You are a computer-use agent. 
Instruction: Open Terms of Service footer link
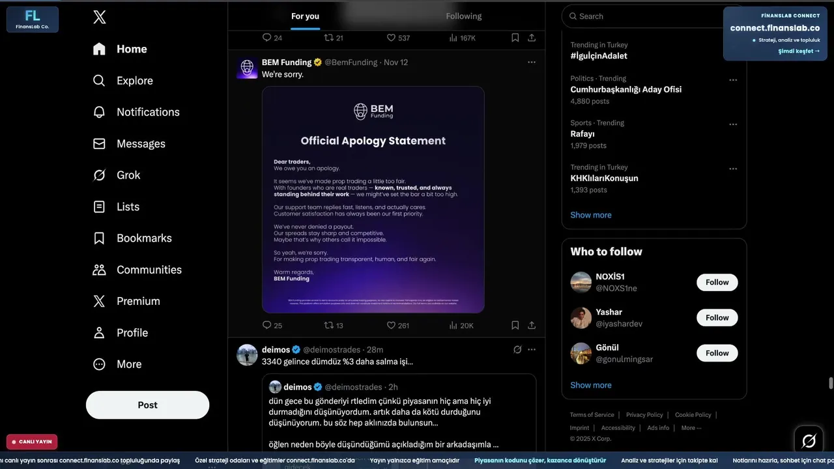pyautogui.click(x=592, y=415)
